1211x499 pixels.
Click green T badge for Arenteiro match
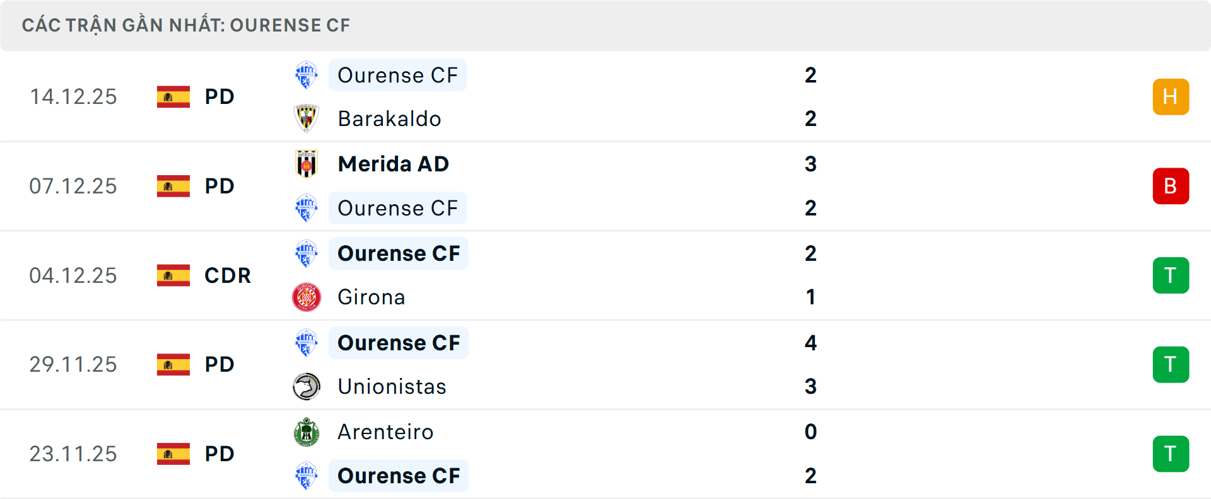(1171, 454)
